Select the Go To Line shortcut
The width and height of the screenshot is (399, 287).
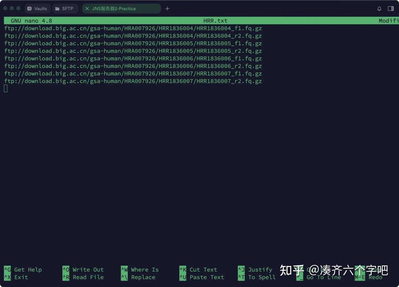[324, 277]
